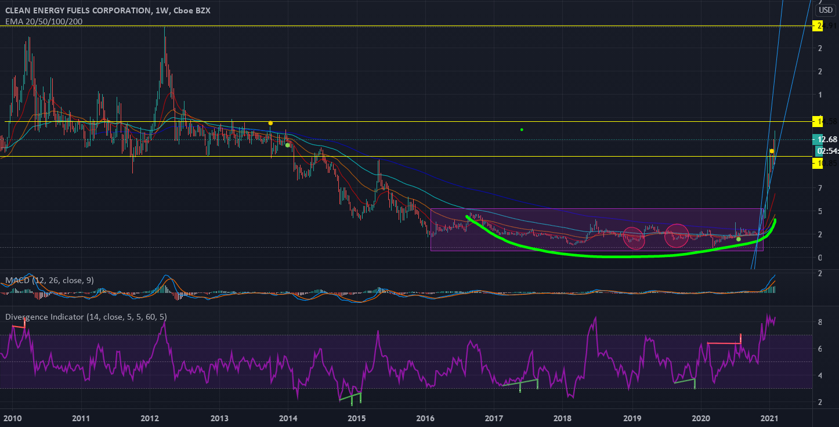Click the yellow 10.85 price label
This screenshot has height=427, width=839.
(819, 164)
